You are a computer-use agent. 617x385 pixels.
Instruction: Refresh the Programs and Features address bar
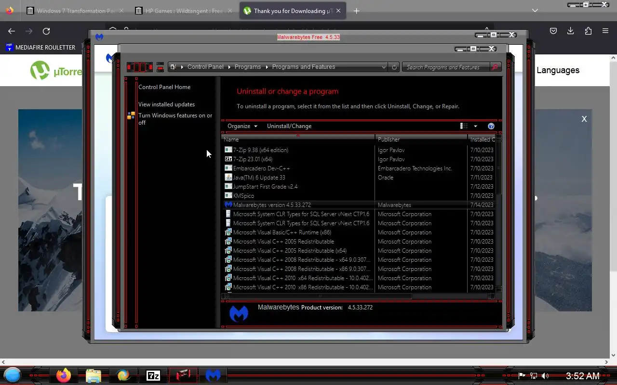[394, 67]
